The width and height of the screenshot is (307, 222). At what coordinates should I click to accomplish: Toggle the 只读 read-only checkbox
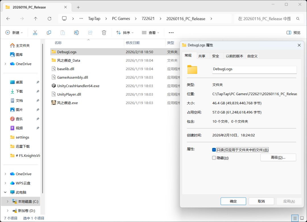tap(214, 150)
